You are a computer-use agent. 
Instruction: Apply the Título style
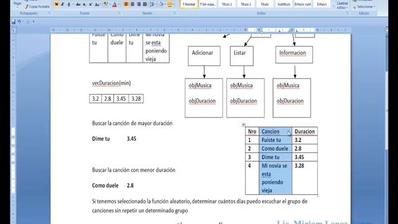tap(265, 4)
